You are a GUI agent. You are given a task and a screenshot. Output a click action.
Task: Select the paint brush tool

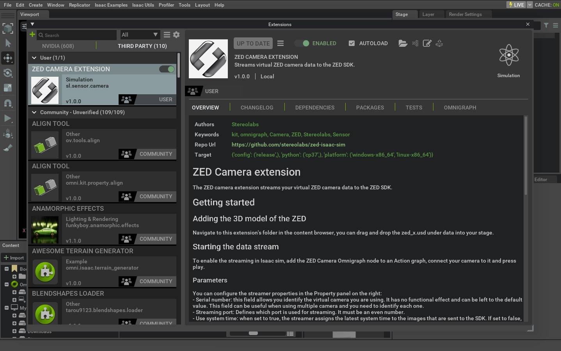coord(8,148)
